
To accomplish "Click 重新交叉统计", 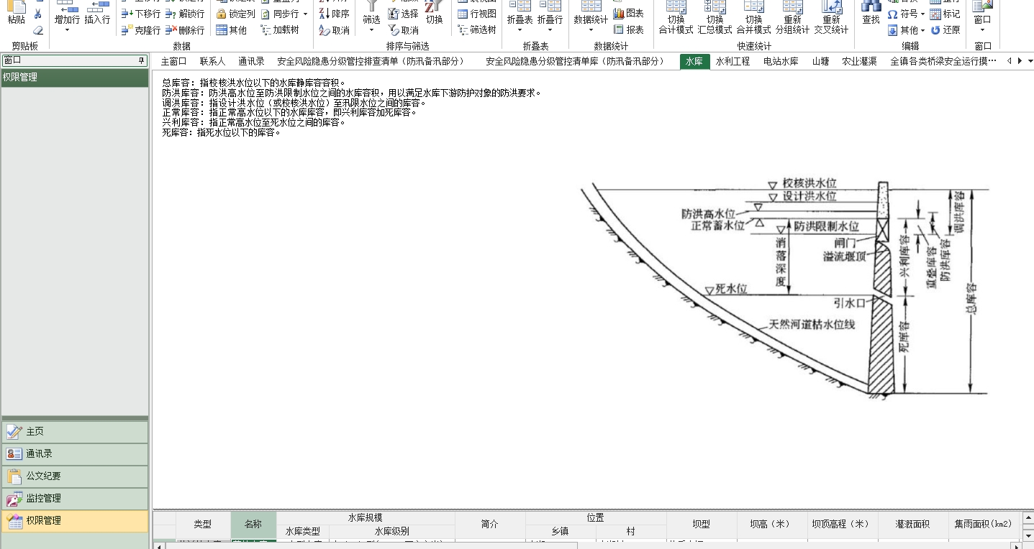I will pos(831,18).
